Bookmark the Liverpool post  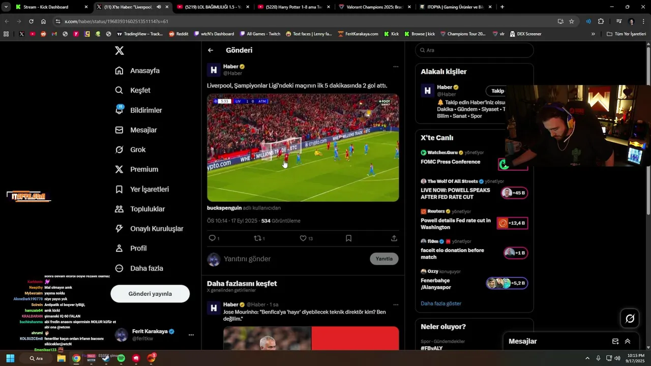(x=348, y=238)
